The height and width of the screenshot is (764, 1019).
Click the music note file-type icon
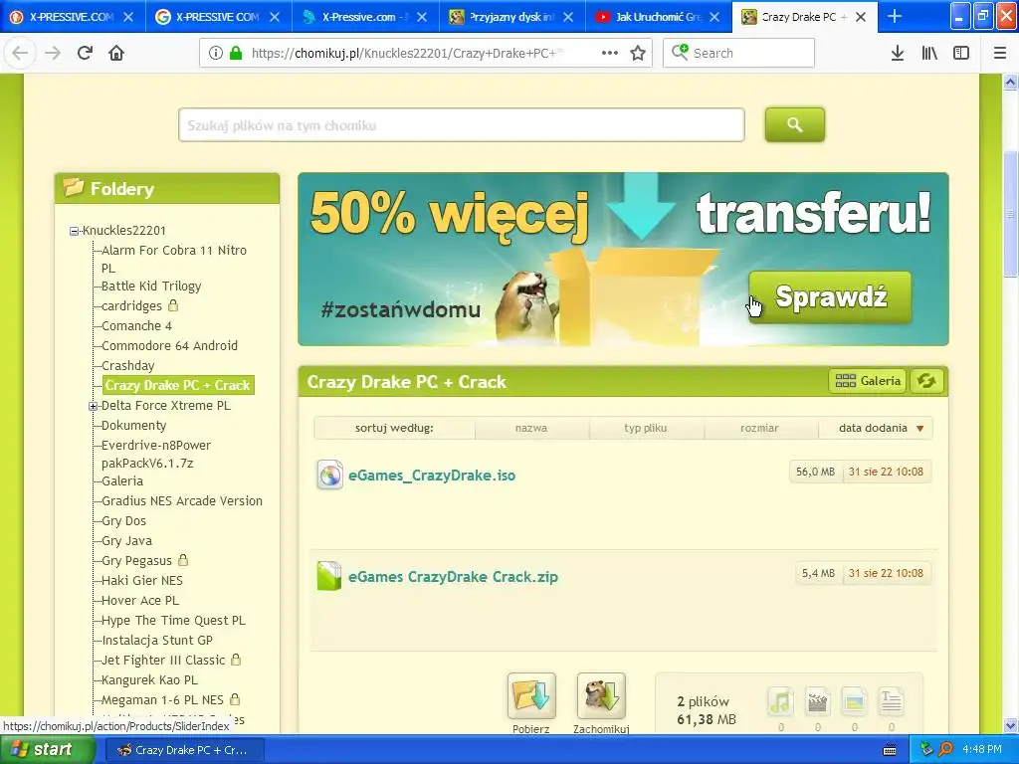(x=780, y=701)
